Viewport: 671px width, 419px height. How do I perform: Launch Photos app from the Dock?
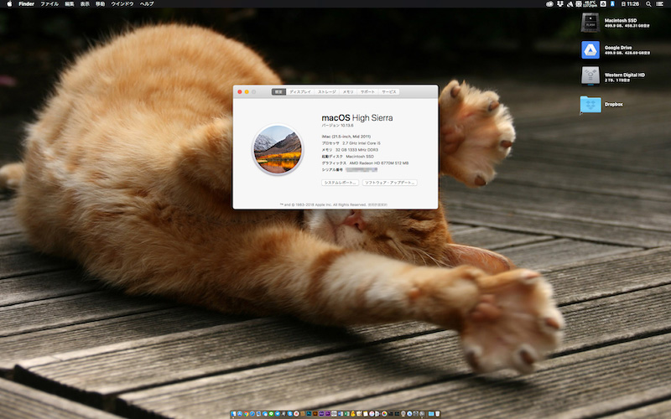(x=384, y=414)
